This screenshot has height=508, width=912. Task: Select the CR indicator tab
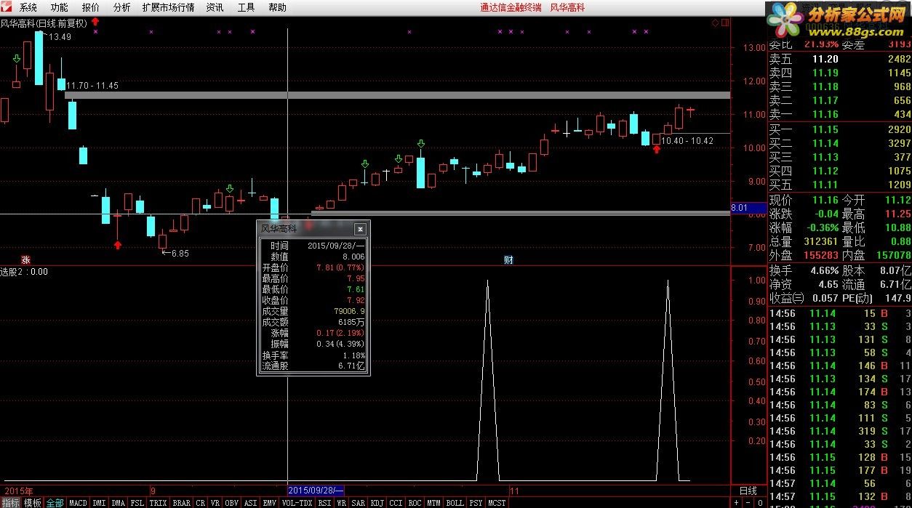(x=201, y=502)
